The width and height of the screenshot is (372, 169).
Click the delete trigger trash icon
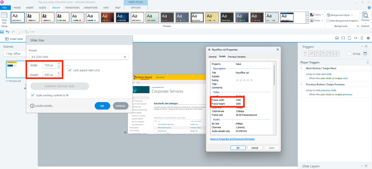tap(330, 54)
